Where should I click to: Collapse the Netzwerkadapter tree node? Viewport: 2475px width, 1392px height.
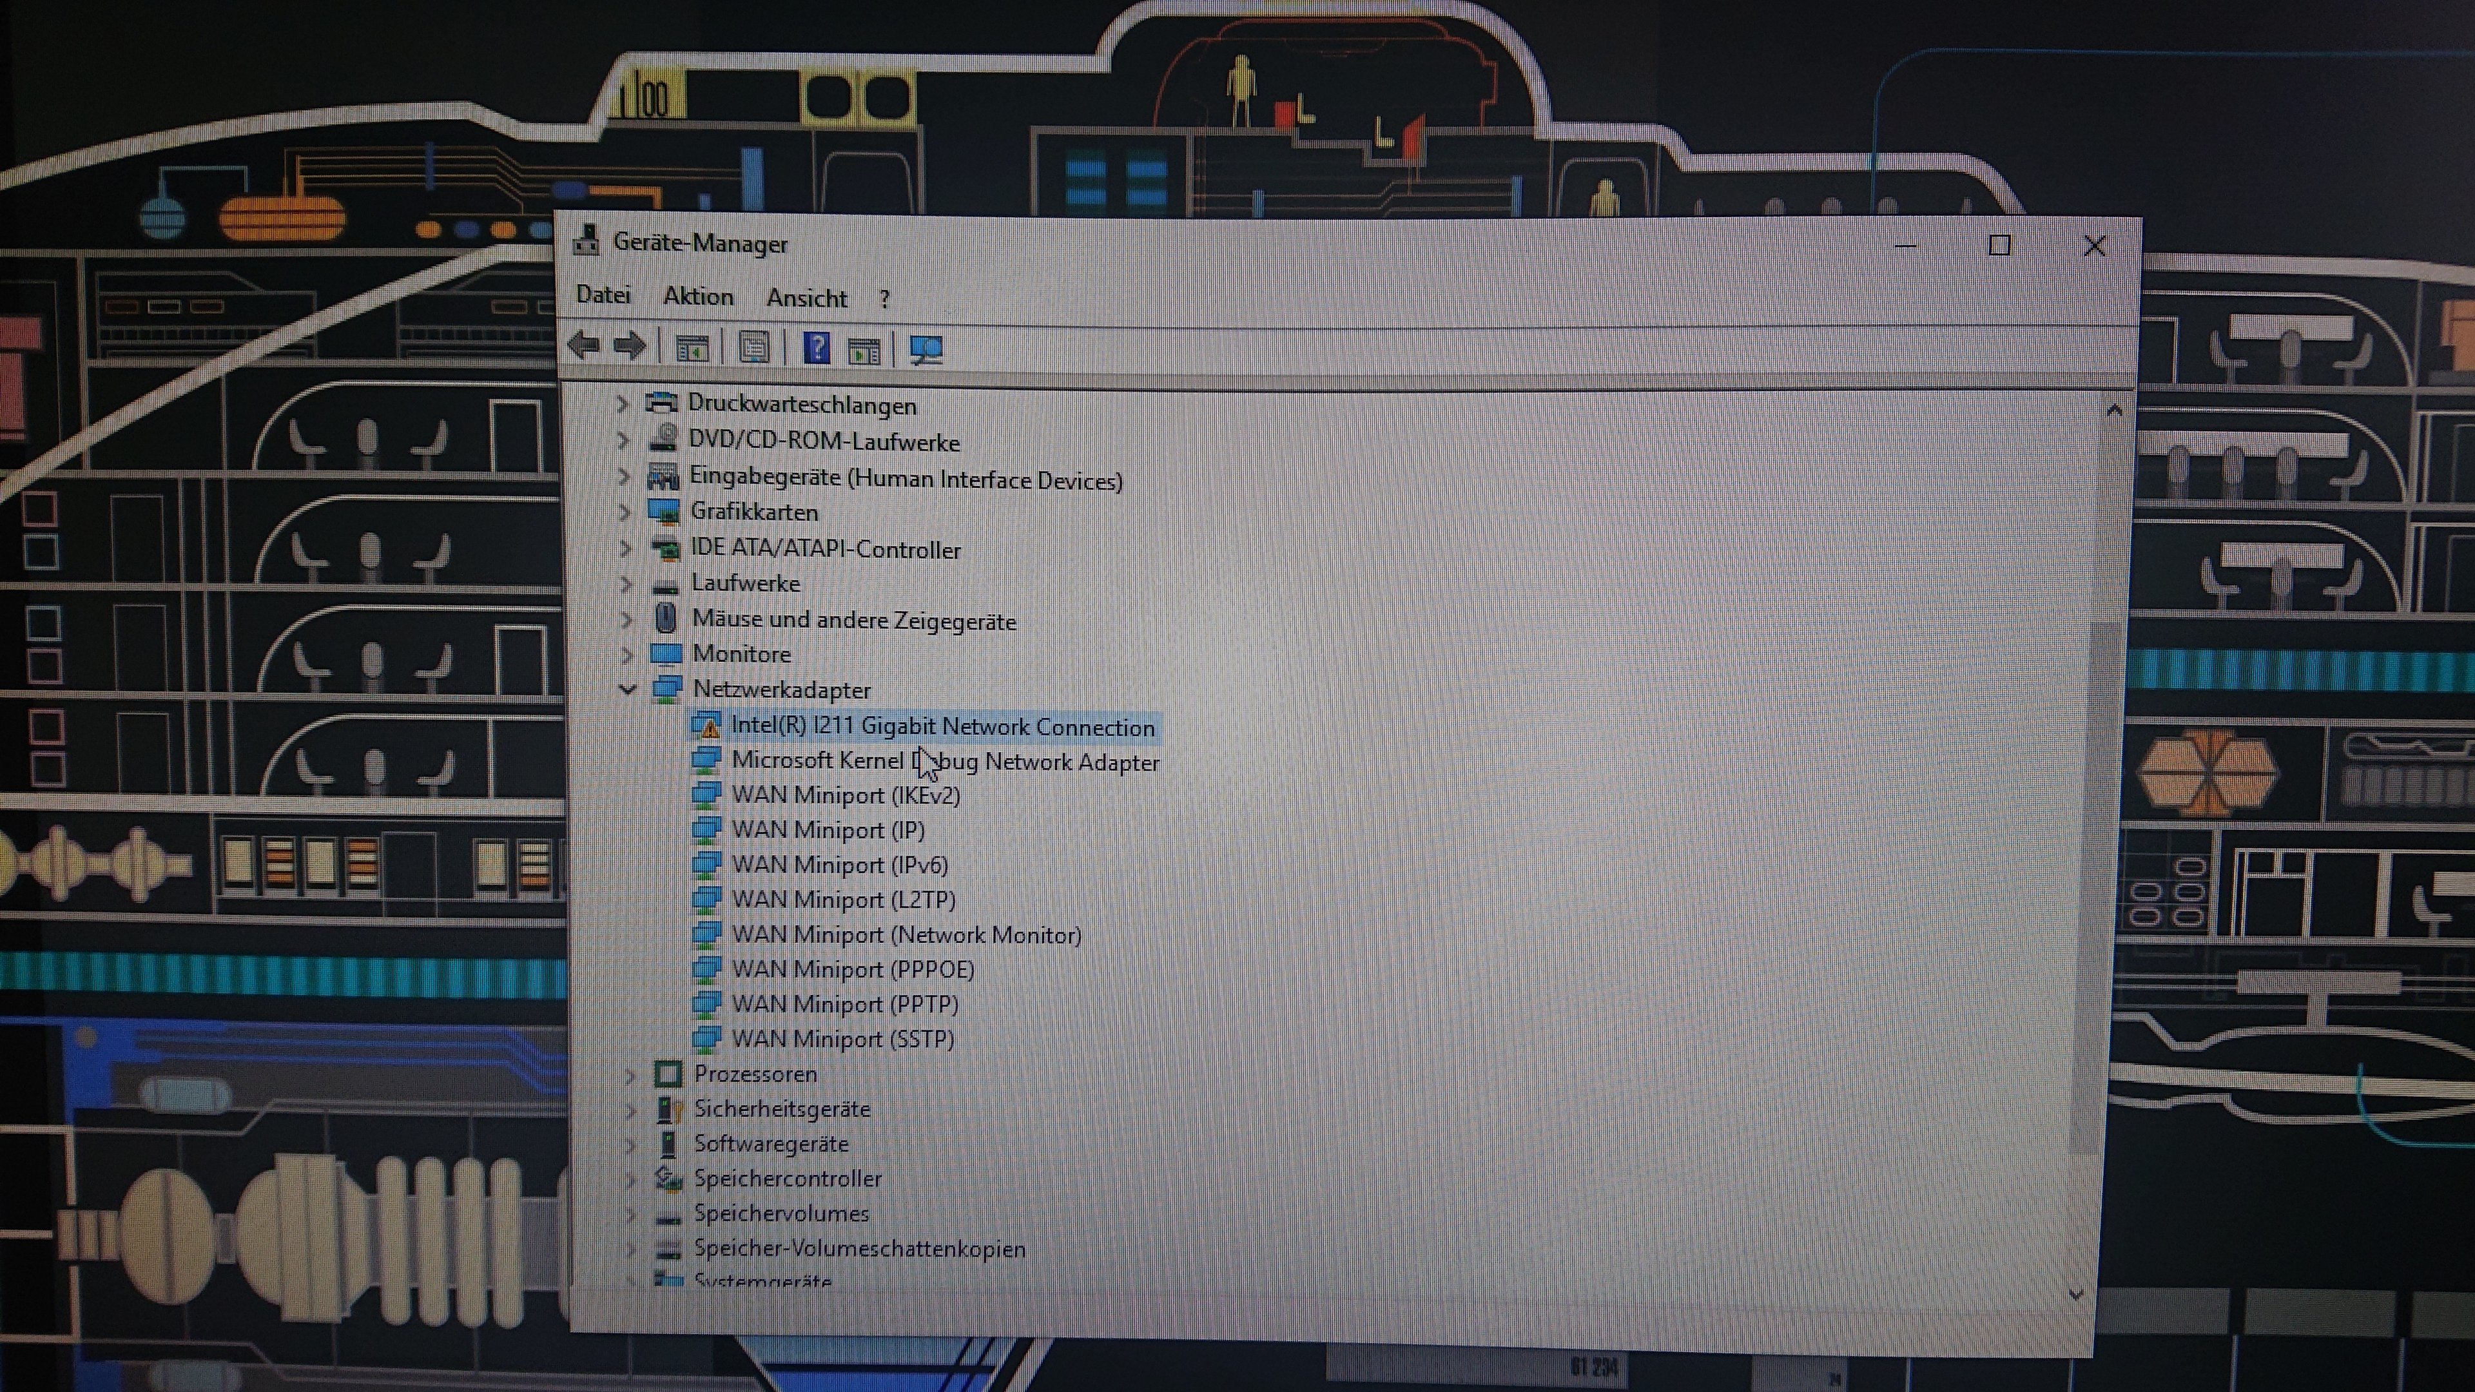pos(627,689)
